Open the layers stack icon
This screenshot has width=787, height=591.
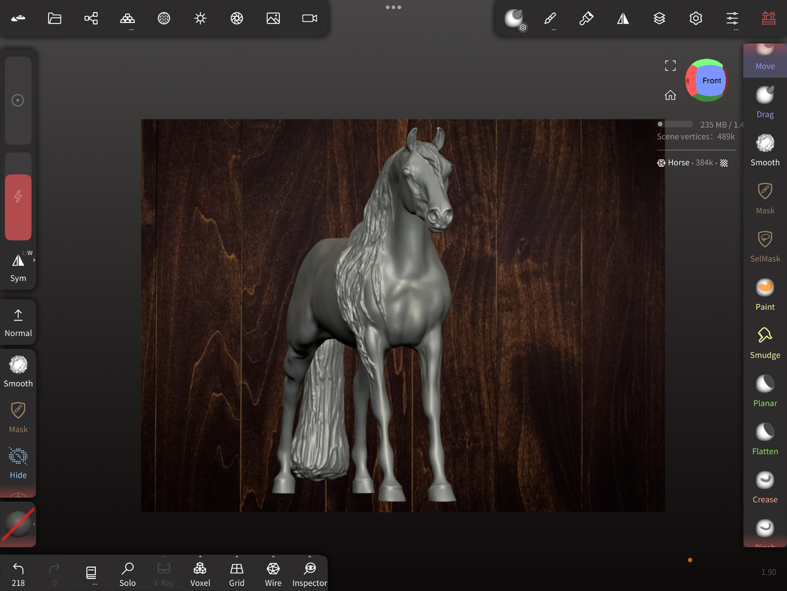point(659,19)
